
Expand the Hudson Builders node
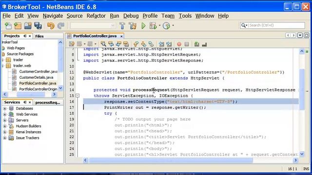click(5, 126)
